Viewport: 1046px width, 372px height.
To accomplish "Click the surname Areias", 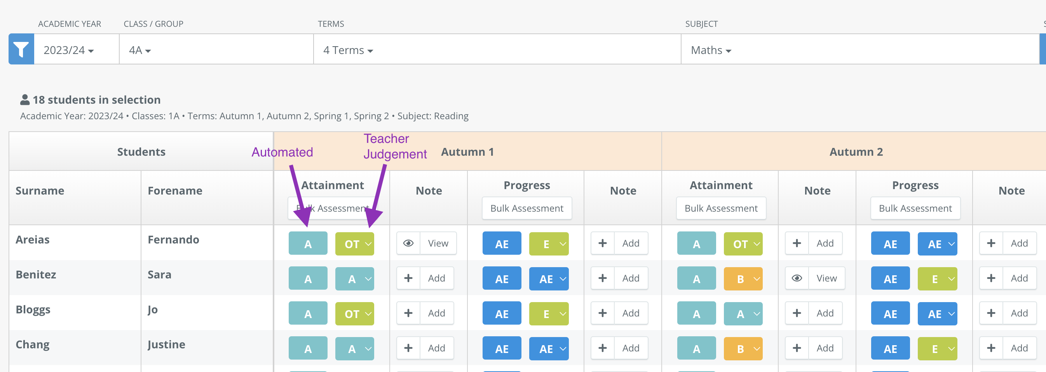I will pyautogui.click(x=33, y=239).
